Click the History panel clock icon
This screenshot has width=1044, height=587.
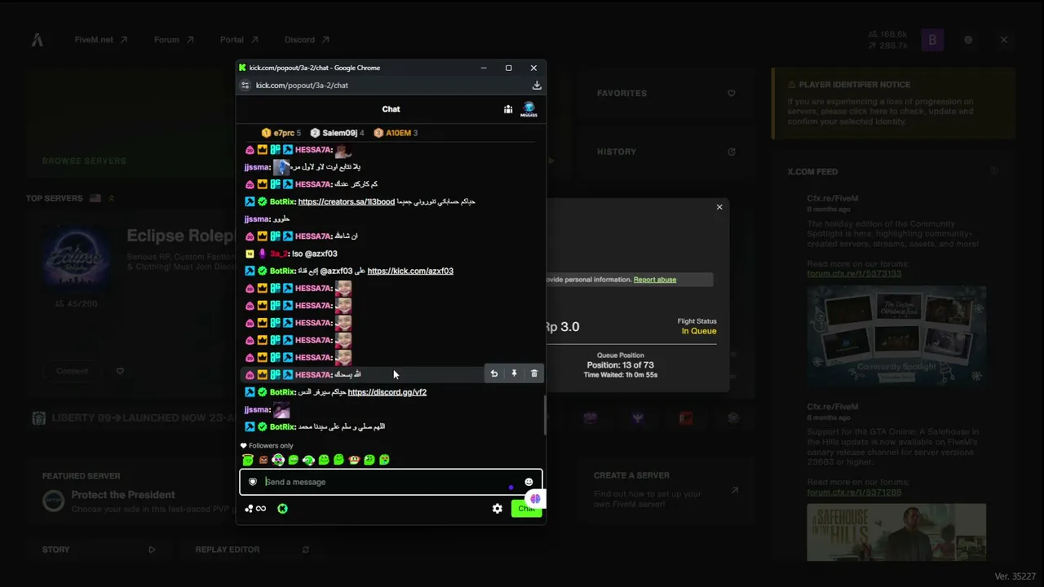(731, 152)
